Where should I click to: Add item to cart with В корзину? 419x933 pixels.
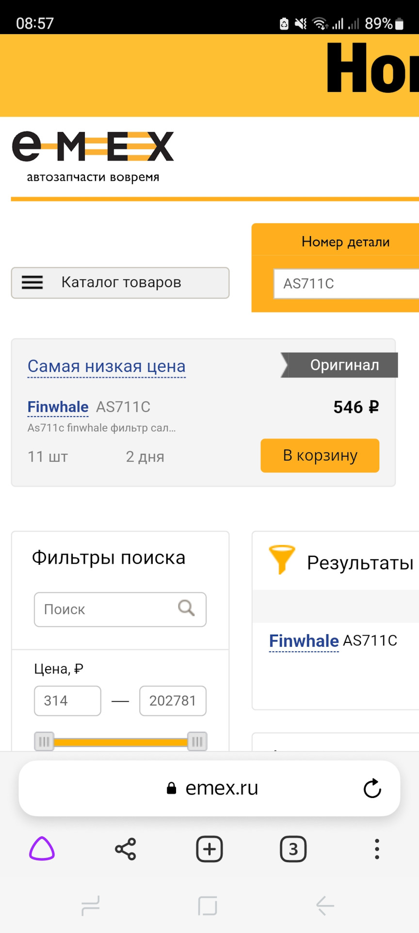[x=320, y=455]
